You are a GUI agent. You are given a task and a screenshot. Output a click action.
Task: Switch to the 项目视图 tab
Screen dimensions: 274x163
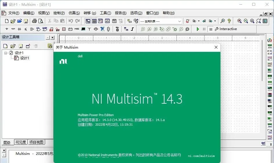coord(36,142)
